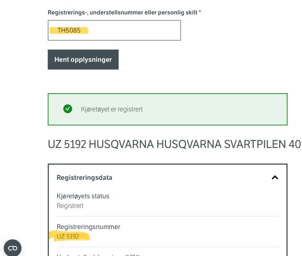This screenshot has height=256, width=302.
Task: Click the Registreringsdata section heading
Action: coord(84,177)
